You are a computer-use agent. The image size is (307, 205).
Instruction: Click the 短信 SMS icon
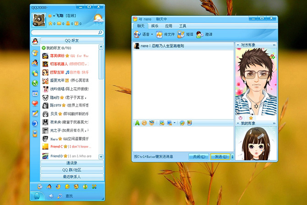coord(181,34)
